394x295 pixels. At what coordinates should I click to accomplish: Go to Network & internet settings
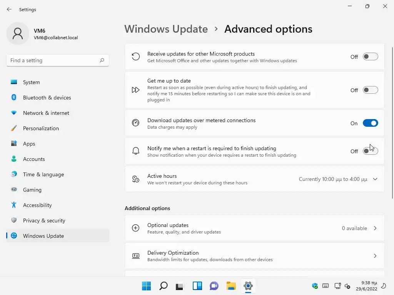[58, 113]
